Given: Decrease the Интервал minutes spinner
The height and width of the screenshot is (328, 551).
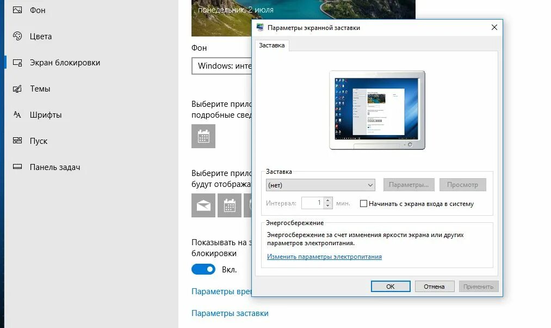Looking at the screenshot, I should (x=327, y=205).
